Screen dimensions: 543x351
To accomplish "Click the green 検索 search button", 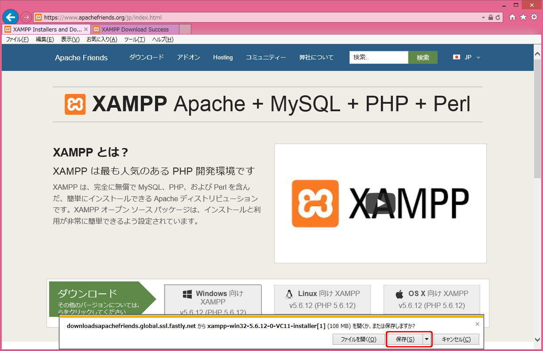I will coord(423,58).
